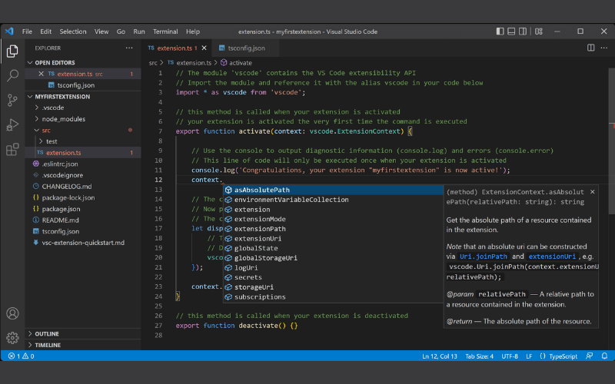
Task: Click Ln 12, Col 13 in status bar
Action: (440, 356)
